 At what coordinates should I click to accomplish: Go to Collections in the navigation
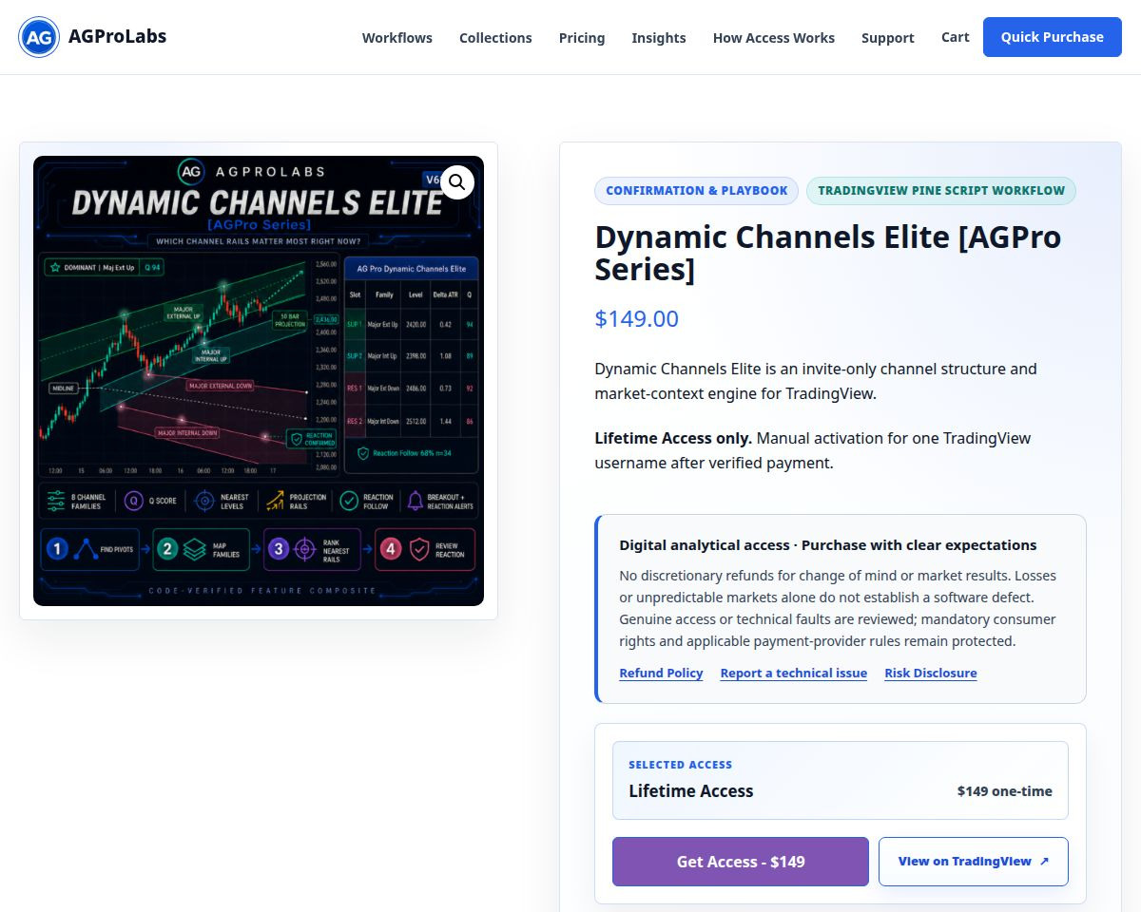[x=495, y=38]
